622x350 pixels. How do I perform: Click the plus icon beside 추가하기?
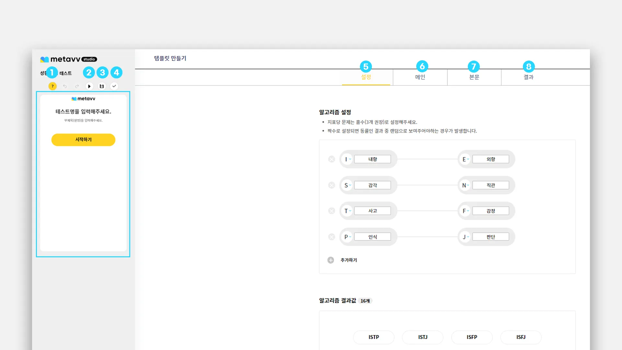tap(330, 260)
